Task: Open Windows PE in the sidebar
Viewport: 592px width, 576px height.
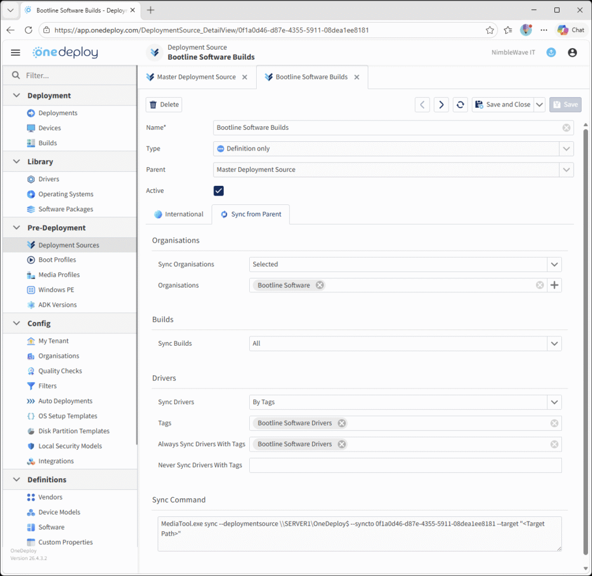Action: click(56, 290)
